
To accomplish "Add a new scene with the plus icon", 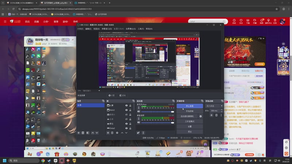I will pos(78,133).
